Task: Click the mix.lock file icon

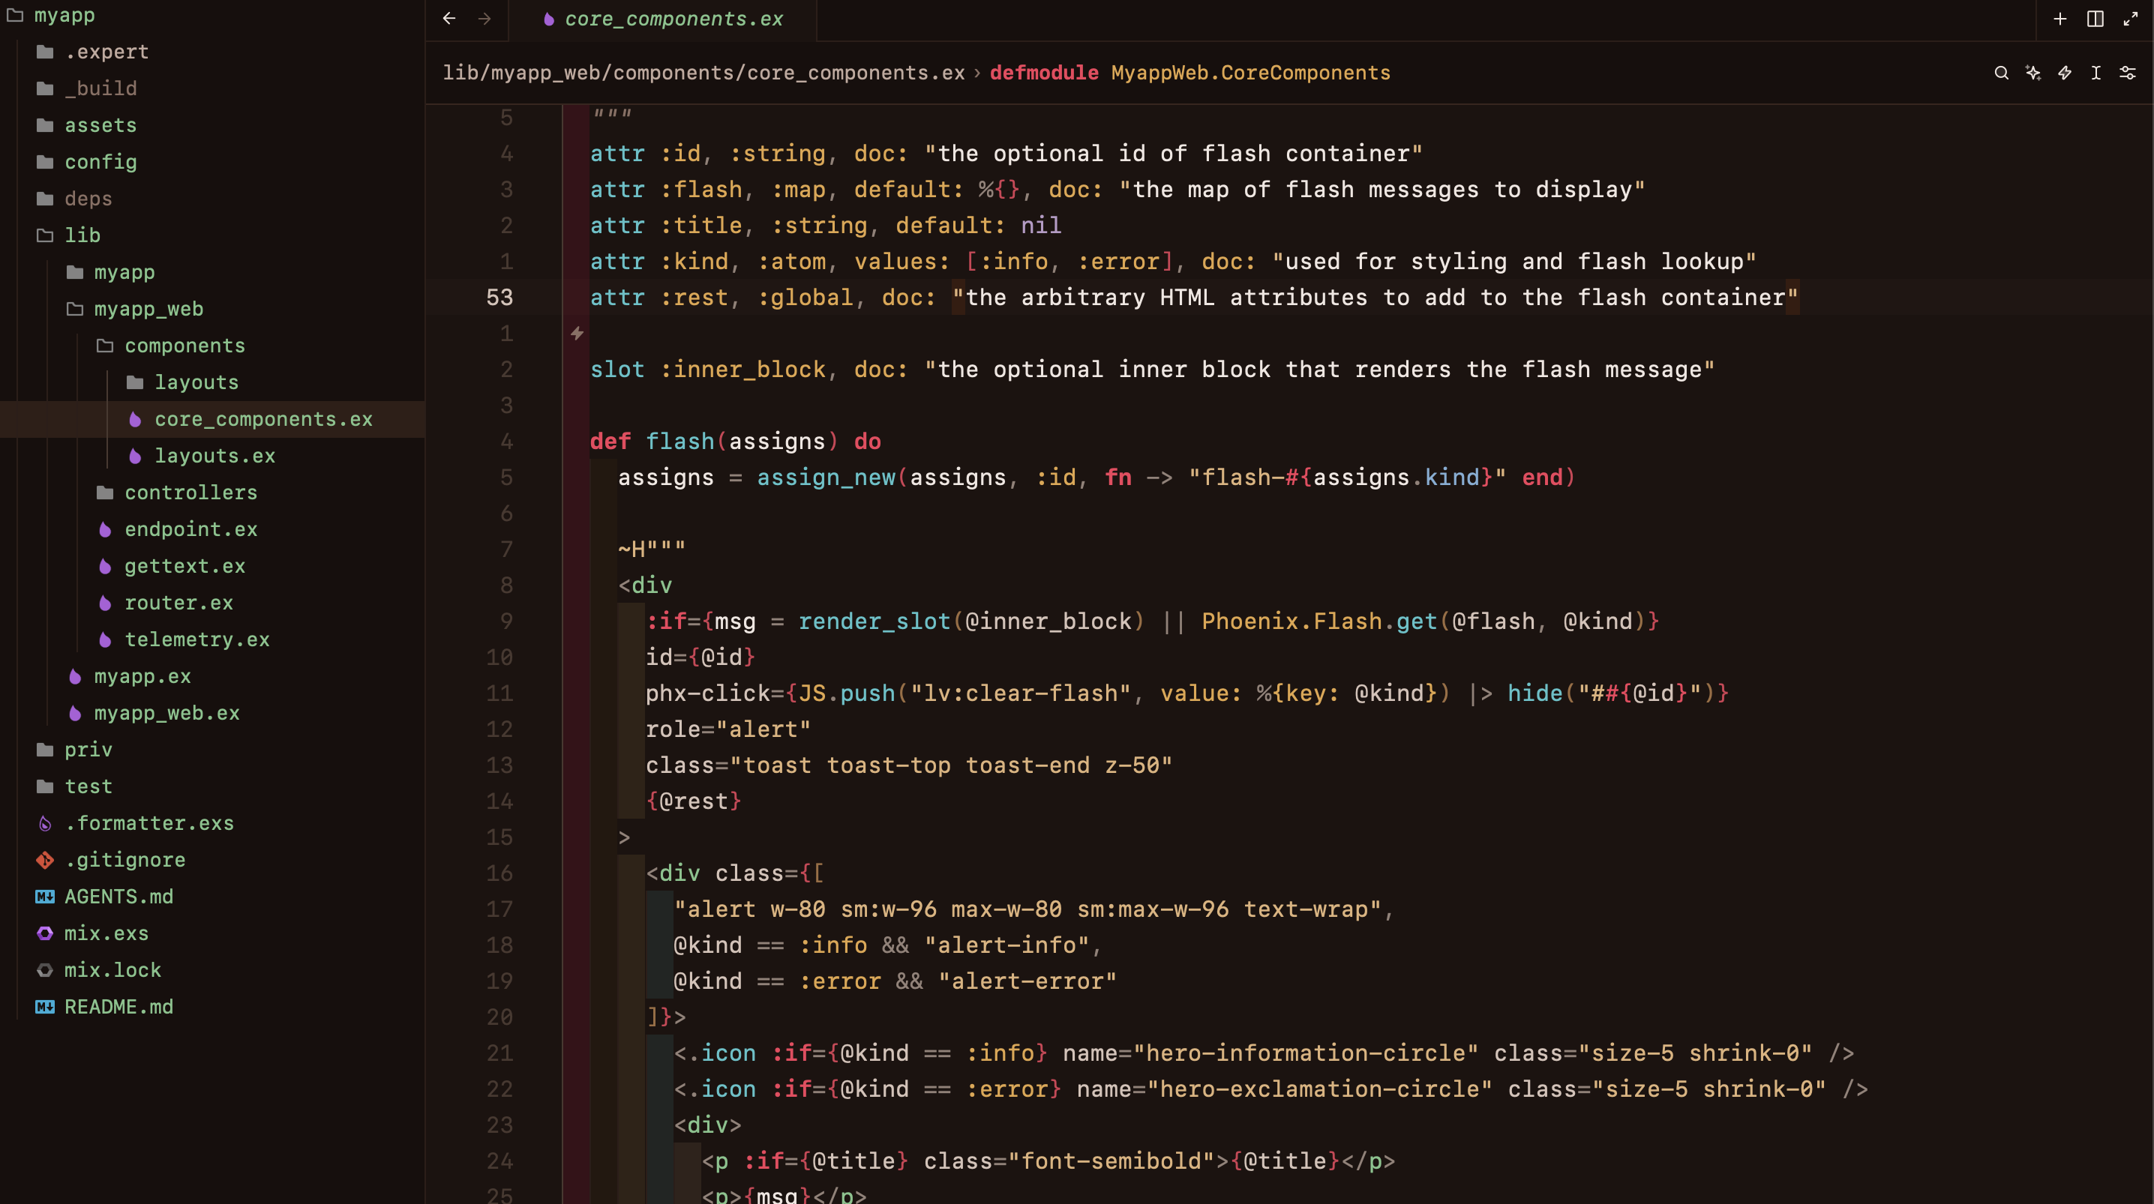Action: (x=45, y=970)
